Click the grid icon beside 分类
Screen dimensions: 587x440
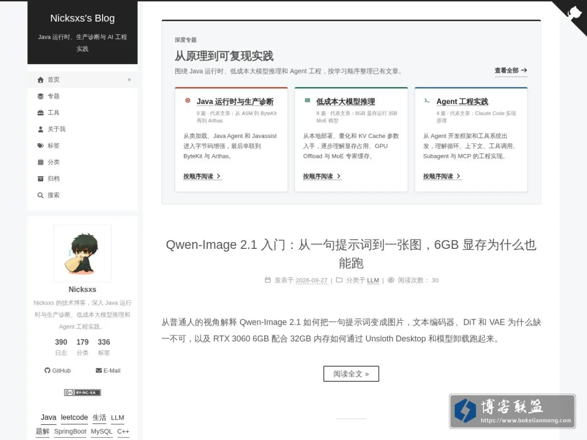click(41, 162)
